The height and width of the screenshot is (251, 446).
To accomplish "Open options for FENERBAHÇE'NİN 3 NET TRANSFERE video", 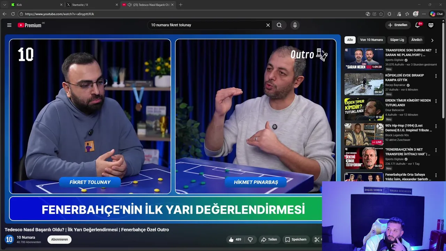I will (436, 150).
